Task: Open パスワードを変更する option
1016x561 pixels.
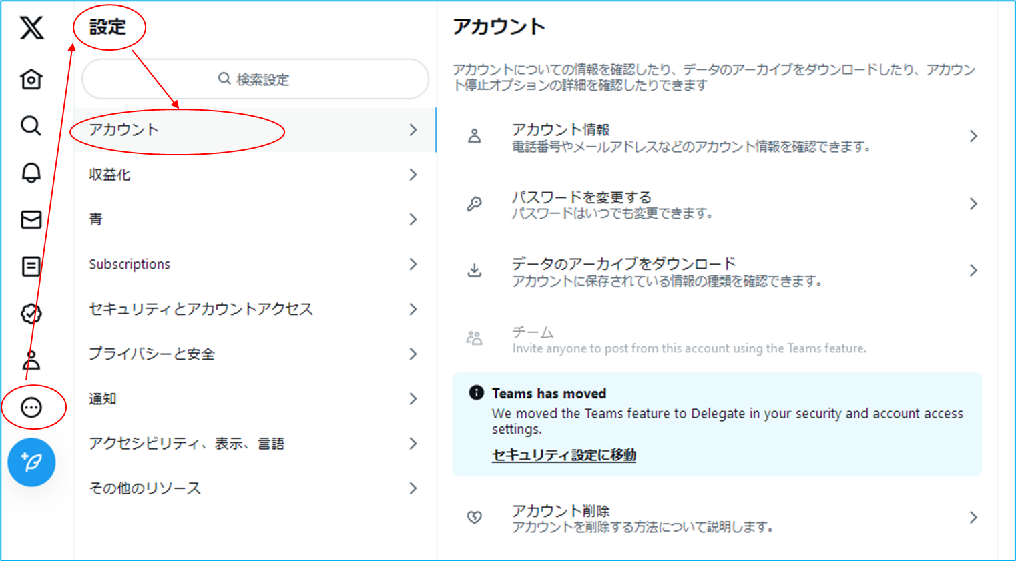Action: 718,204
